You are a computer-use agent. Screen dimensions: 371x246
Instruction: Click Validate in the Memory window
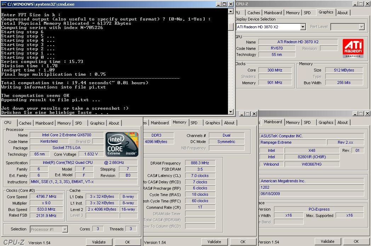click(215, 242)
